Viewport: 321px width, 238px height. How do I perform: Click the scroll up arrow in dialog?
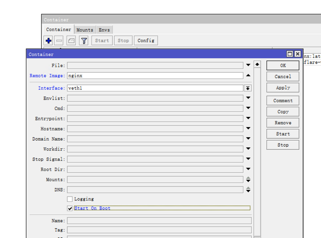click(257, 65)
